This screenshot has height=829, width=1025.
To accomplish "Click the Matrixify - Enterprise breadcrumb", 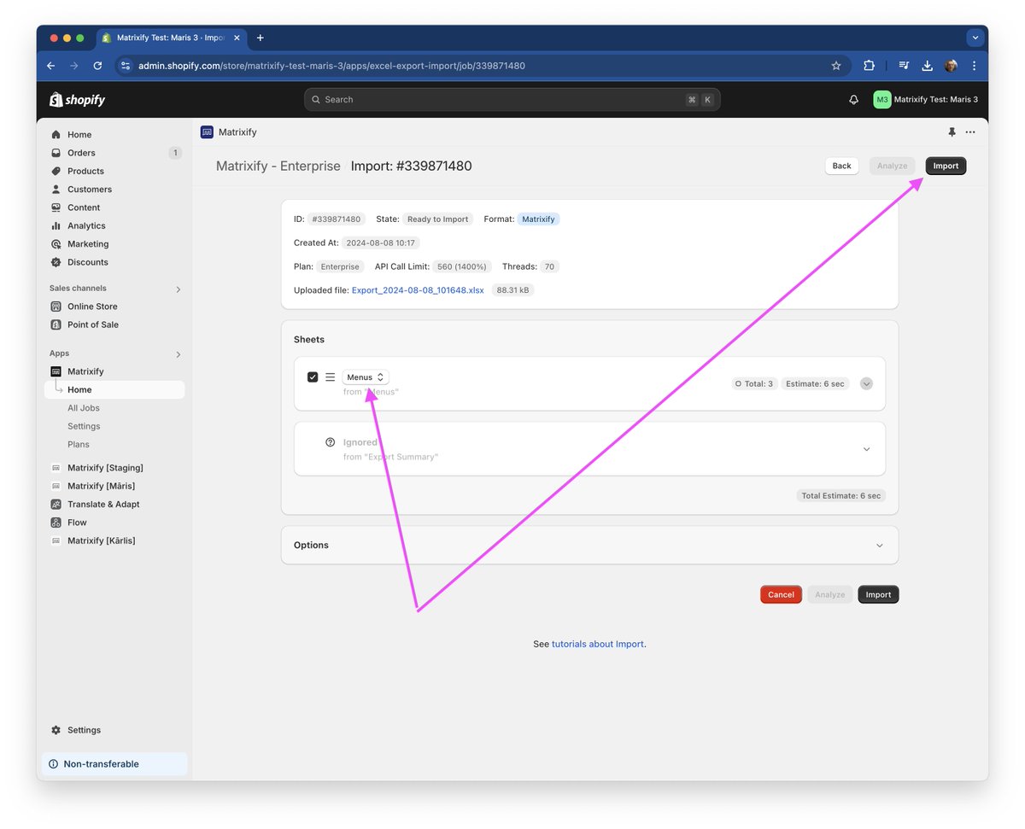I will point(278,166).
